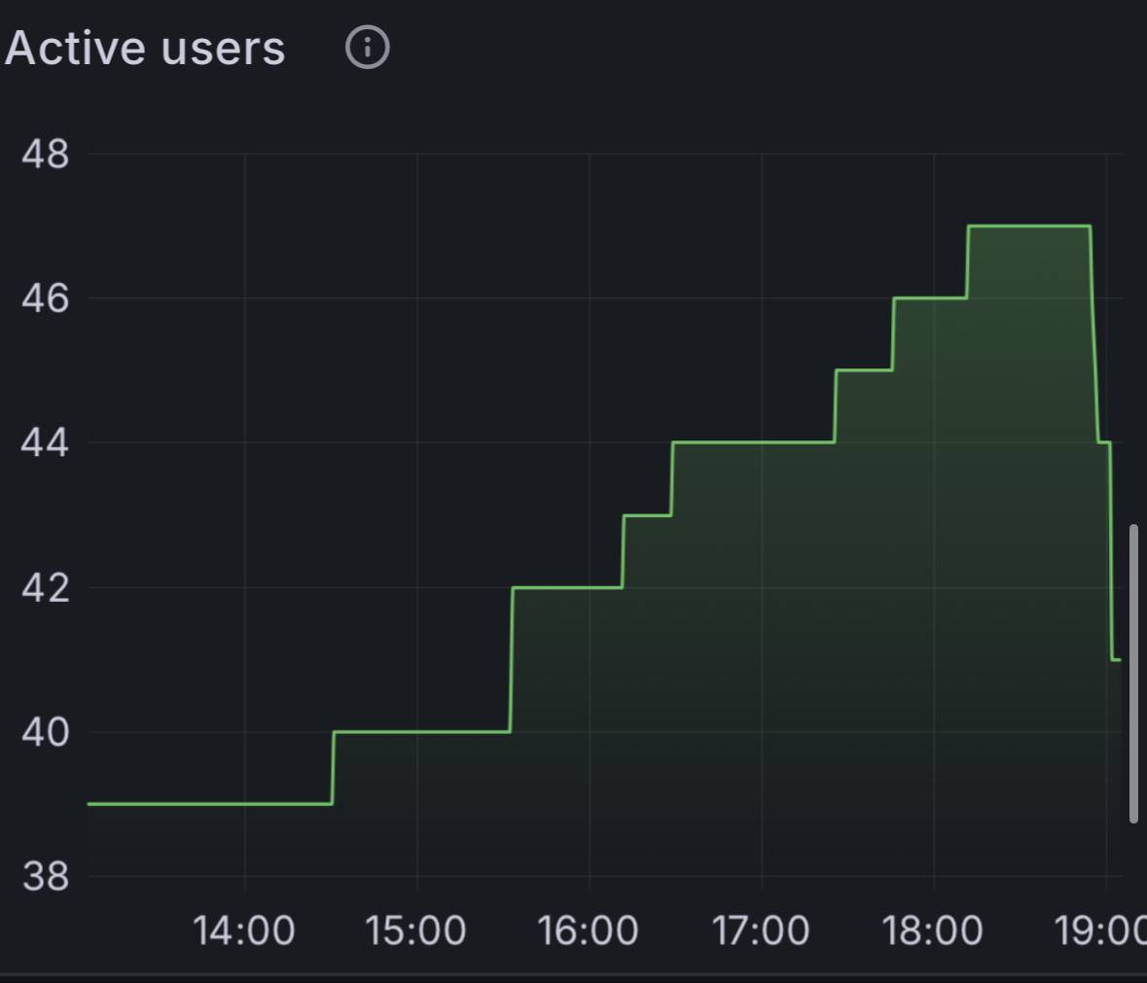Click the 14:00 time axis label

(243, 931)
